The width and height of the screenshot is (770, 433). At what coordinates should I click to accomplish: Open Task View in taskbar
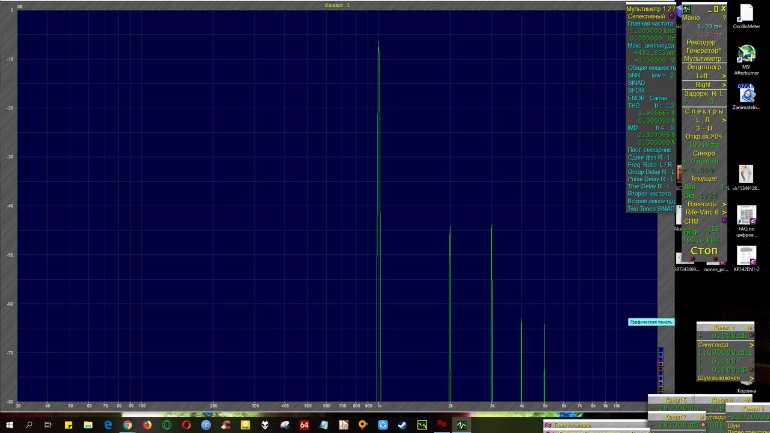(x=48, y=425)
